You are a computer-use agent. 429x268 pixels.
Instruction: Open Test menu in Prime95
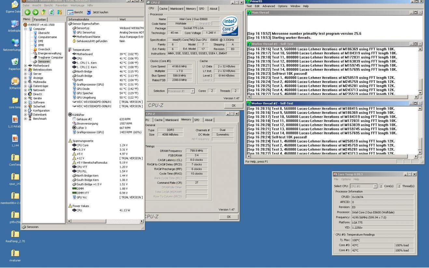coord(249,6)
